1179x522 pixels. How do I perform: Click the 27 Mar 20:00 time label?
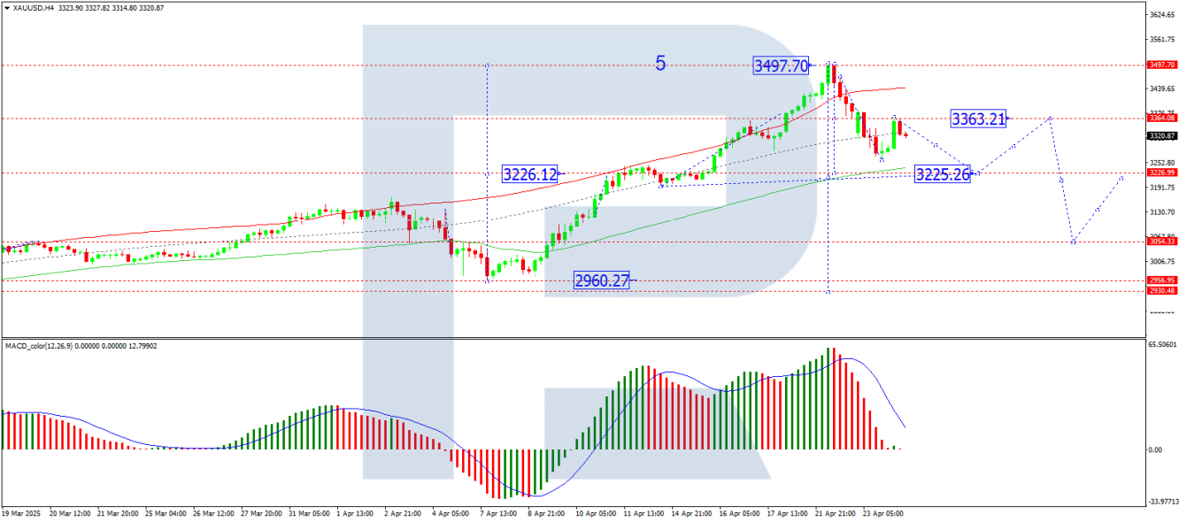(x=262, y=513)
